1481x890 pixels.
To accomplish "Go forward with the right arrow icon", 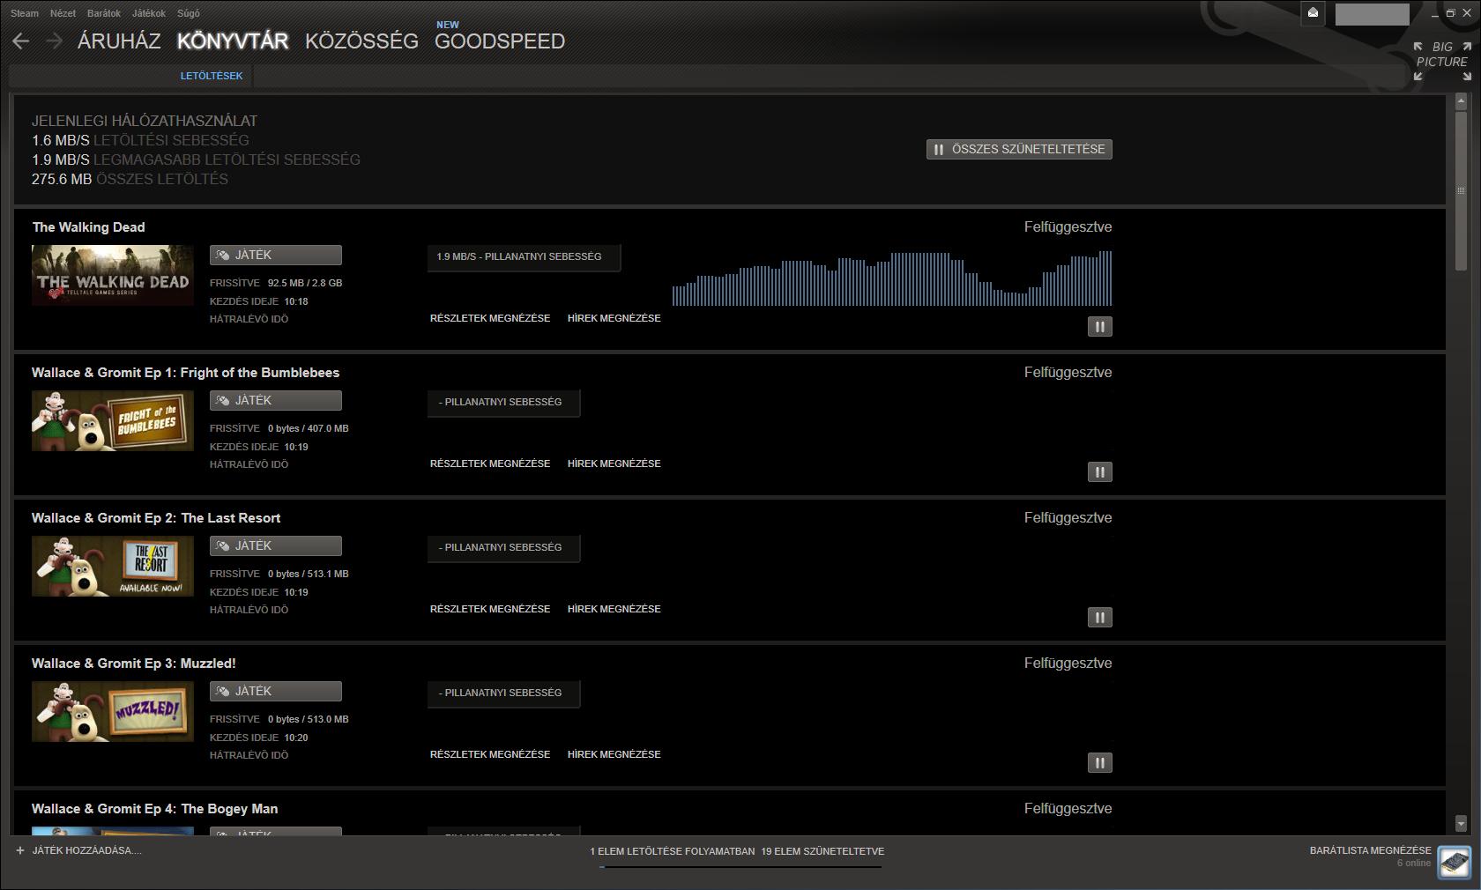I will click(54, 41).
